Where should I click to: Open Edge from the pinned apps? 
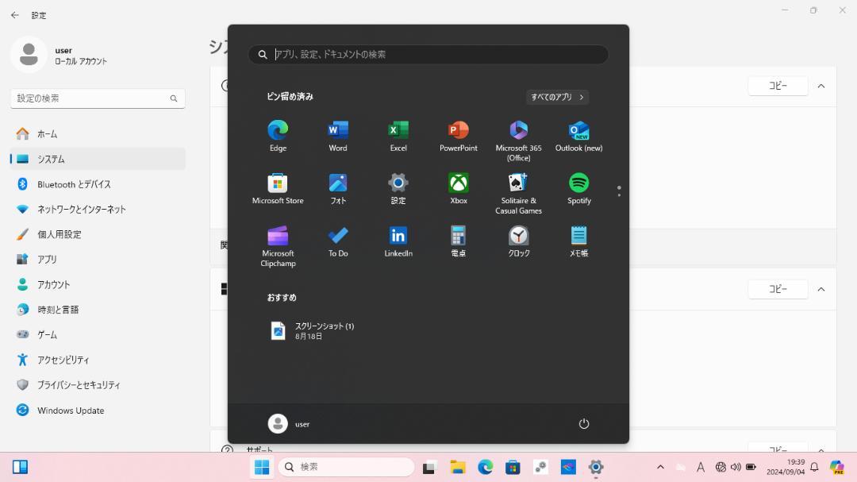(x=278, y=136)
